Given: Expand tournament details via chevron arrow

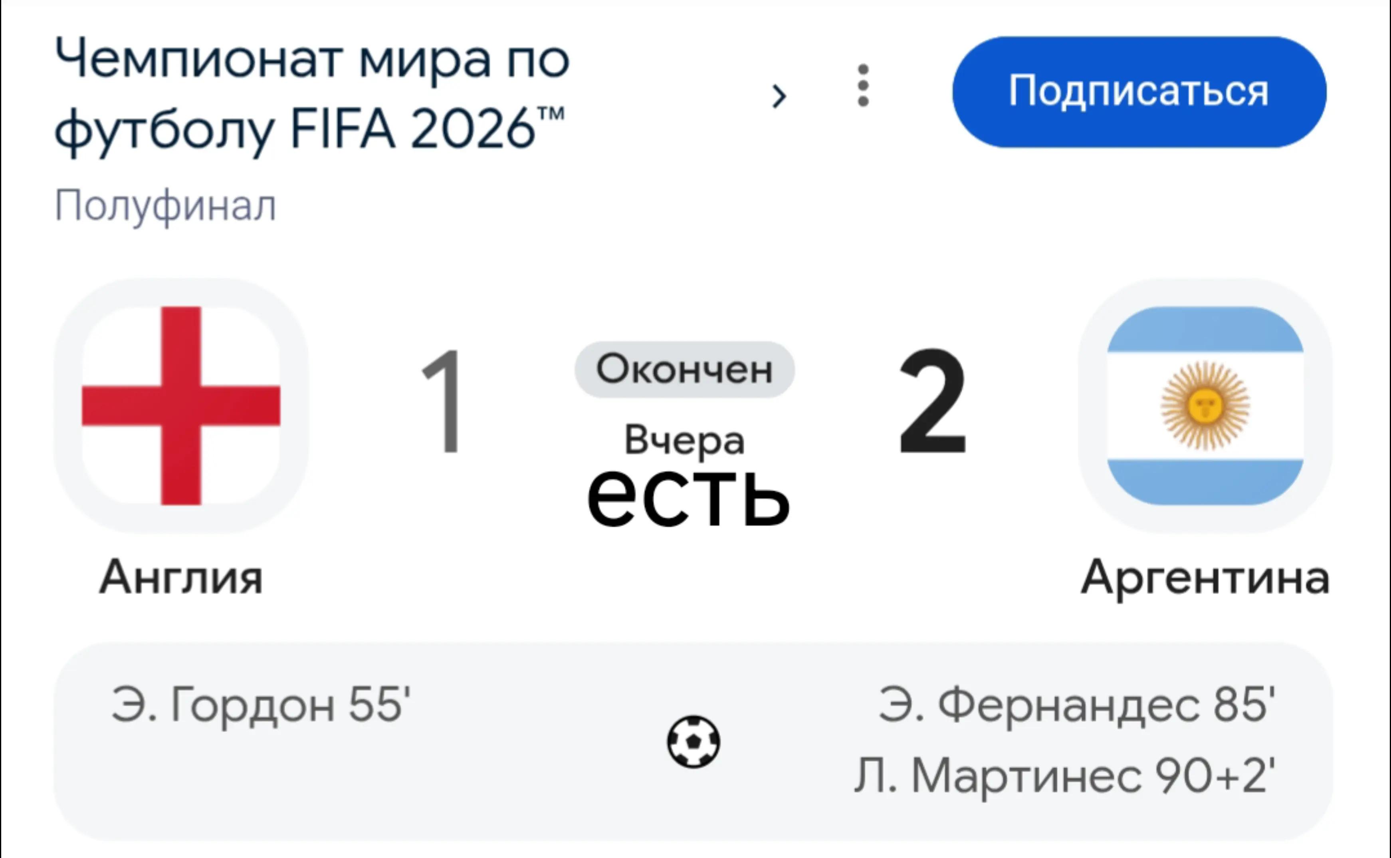Looking at the screenshot, I should [780, 97].
